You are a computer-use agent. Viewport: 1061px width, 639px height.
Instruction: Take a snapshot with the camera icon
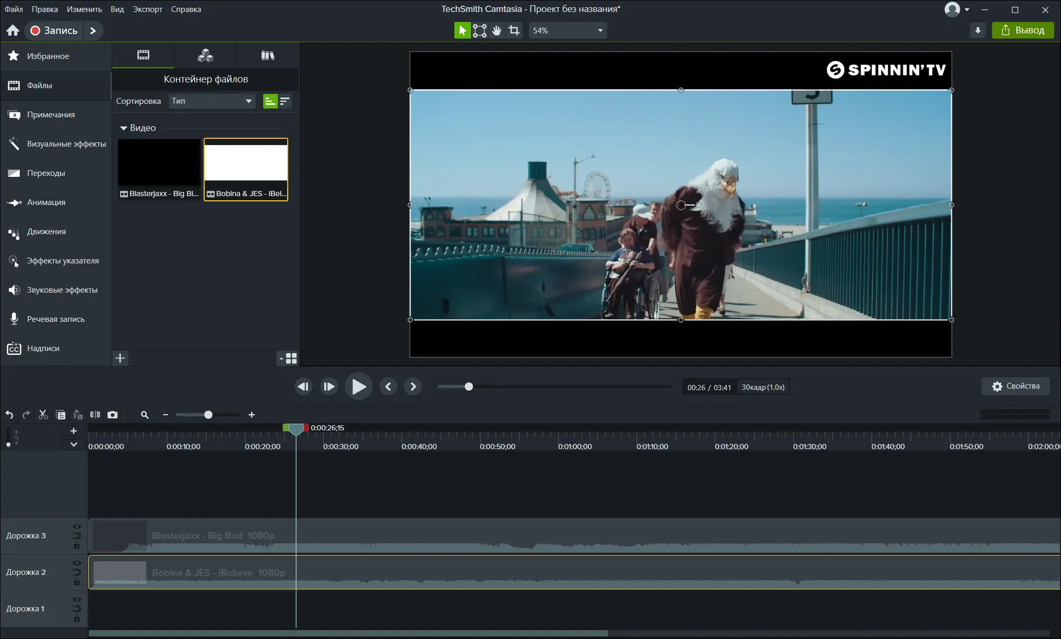tap(112, 415)
